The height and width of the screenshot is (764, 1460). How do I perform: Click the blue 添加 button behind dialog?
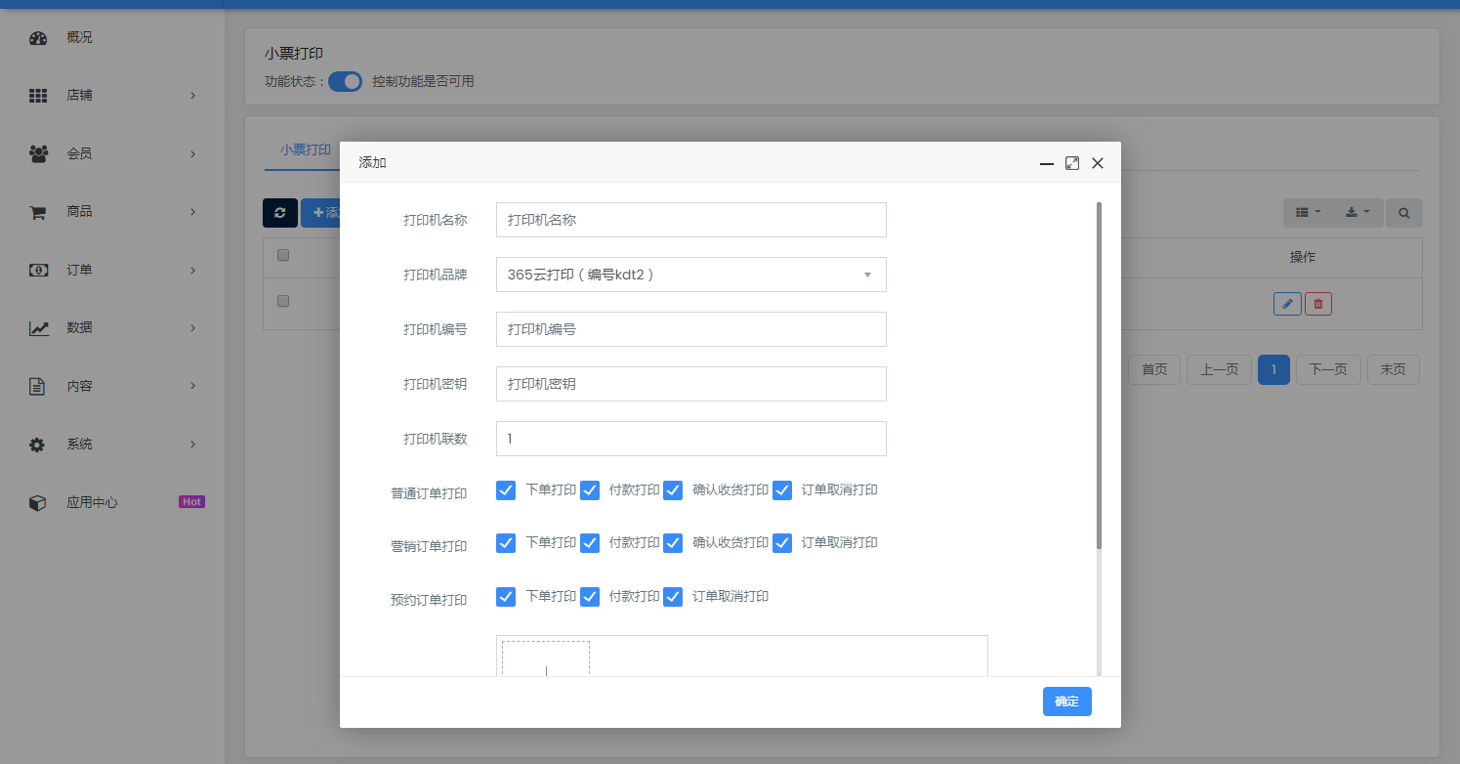(321, 213)
